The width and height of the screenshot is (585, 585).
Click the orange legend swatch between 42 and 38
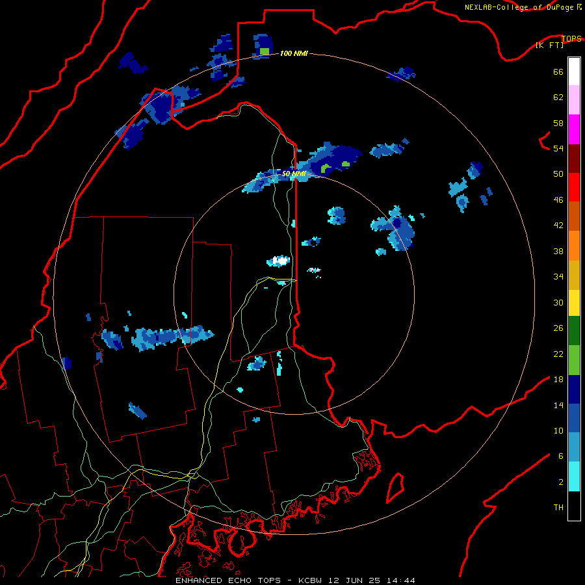[x=574, y=245]
